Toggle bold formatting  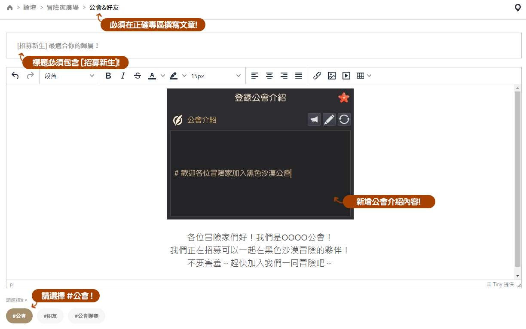(108, 76)
